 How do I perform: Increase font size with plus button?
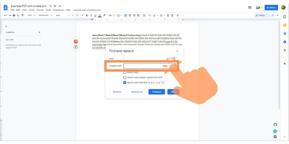click(x=82, y=16)
